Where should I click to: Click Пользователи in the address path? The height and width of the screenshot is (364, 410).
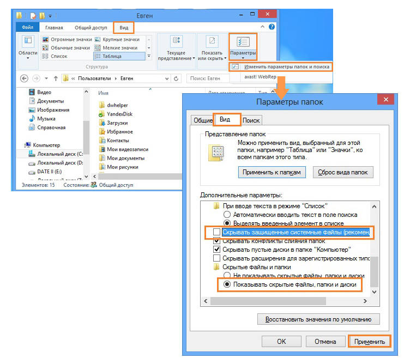(x=94, y=78)
